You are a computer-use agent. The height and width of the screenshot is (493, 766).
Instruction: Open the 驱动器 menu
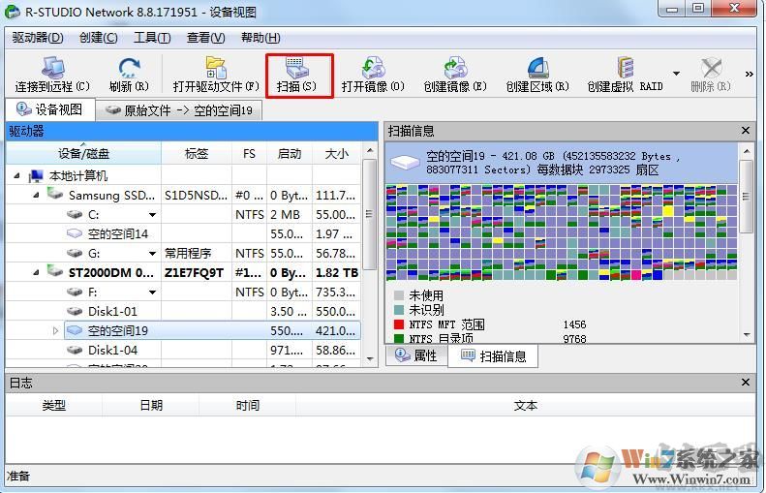[x=38, y=38]
